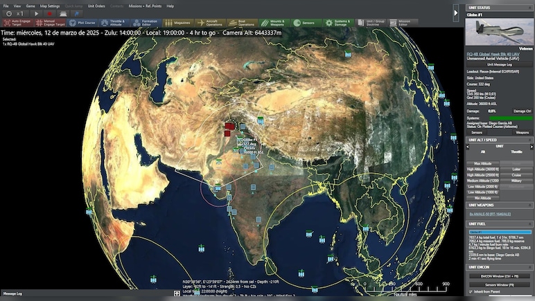
Task: Open the Unit Orders menu
Action: 96,6
